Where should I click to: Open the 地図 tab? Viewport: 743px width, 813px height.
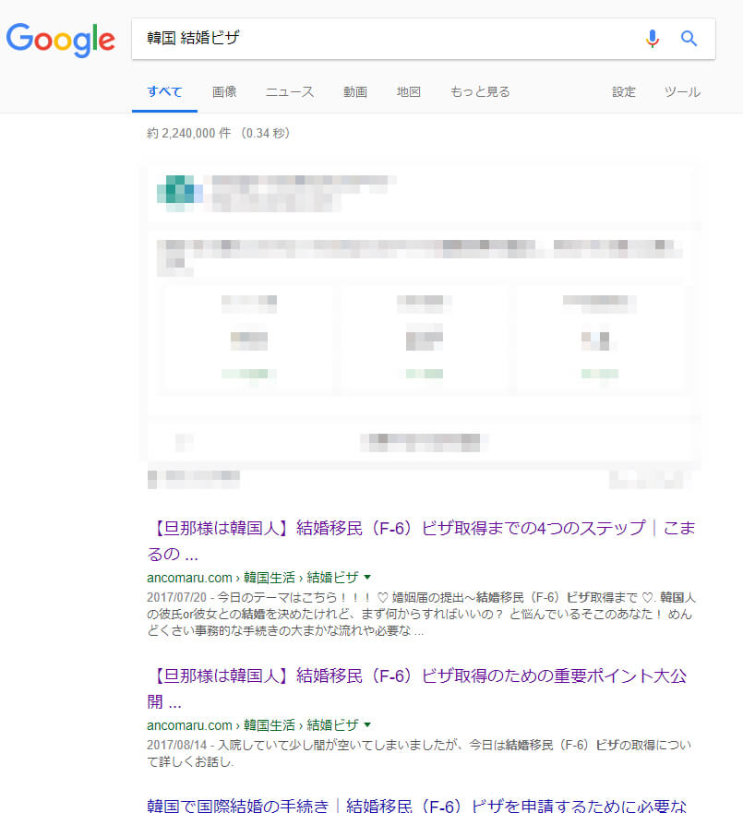point(408,91)
